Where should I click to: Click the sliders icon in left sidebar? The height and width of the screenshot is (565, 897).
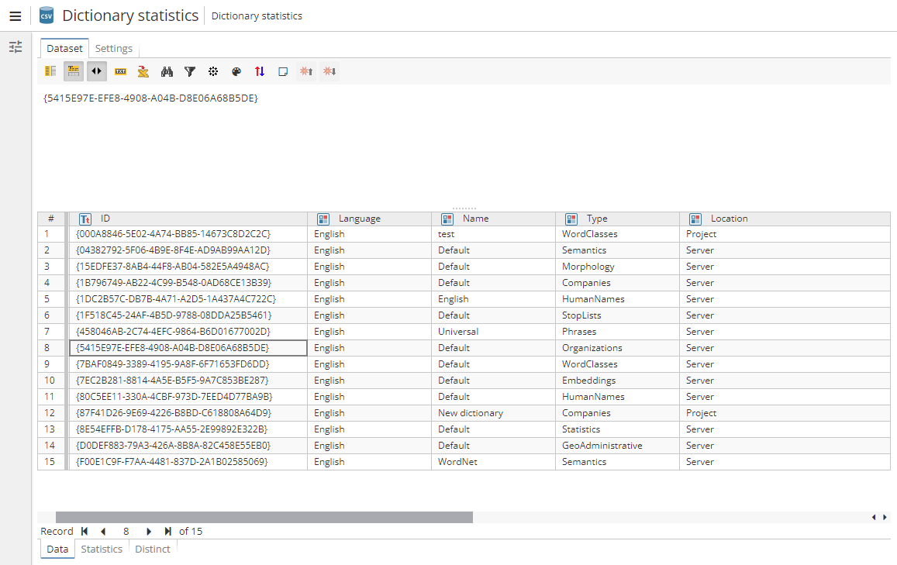click(x=16, y=47)
